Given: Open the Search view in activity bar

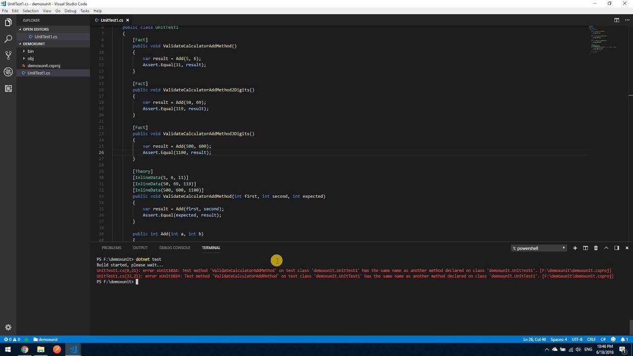Looking at the screenshot, I should tap(8, 39).
